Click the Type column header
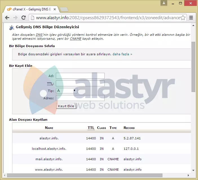 coord(113,128)
